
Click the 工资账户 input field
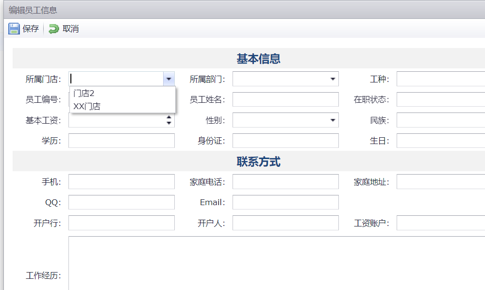[441, 223]
